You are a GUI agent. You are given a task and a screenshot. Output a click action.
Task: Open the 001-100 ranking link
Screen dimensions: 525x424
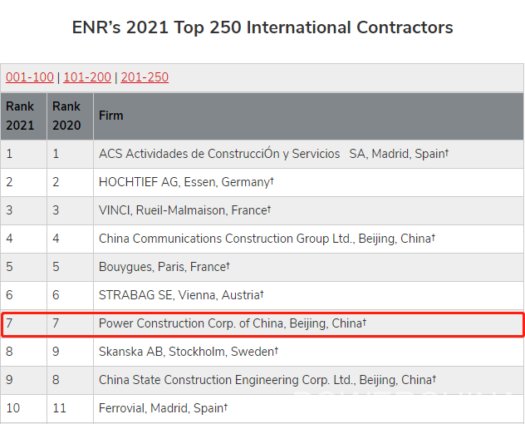[x=29, y=77]
